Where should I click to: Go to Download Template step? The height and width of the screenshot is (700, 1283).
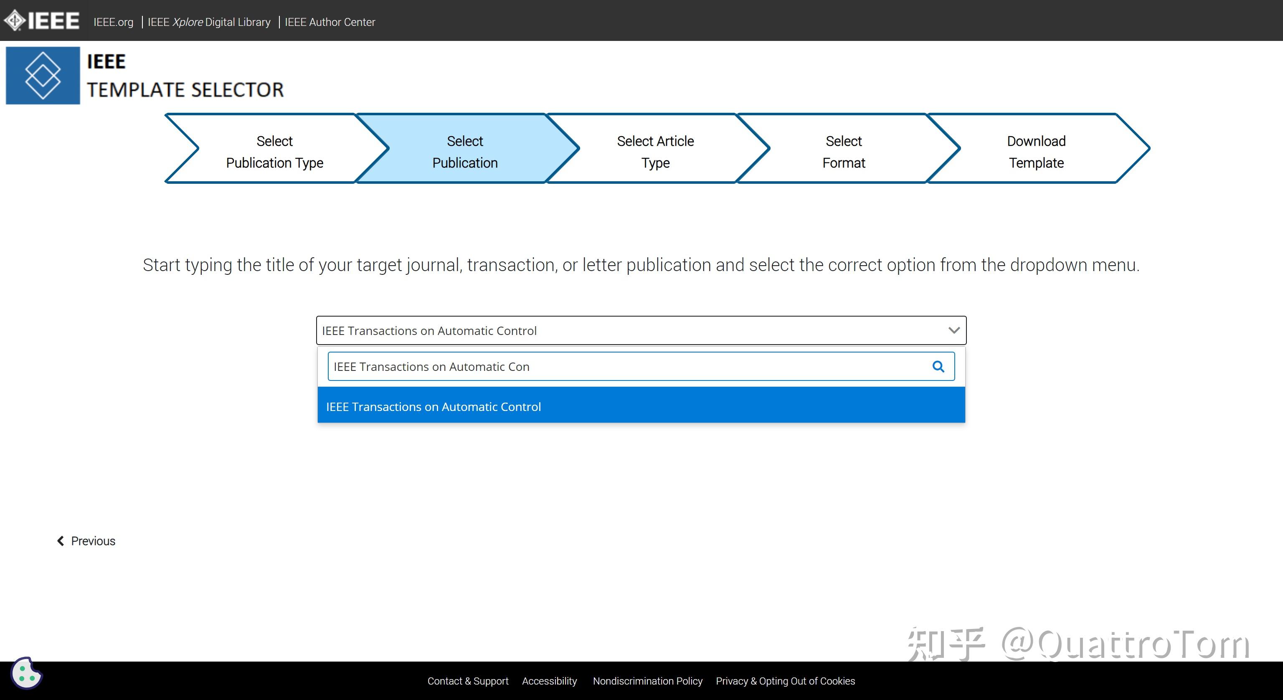pos(1036,152)
